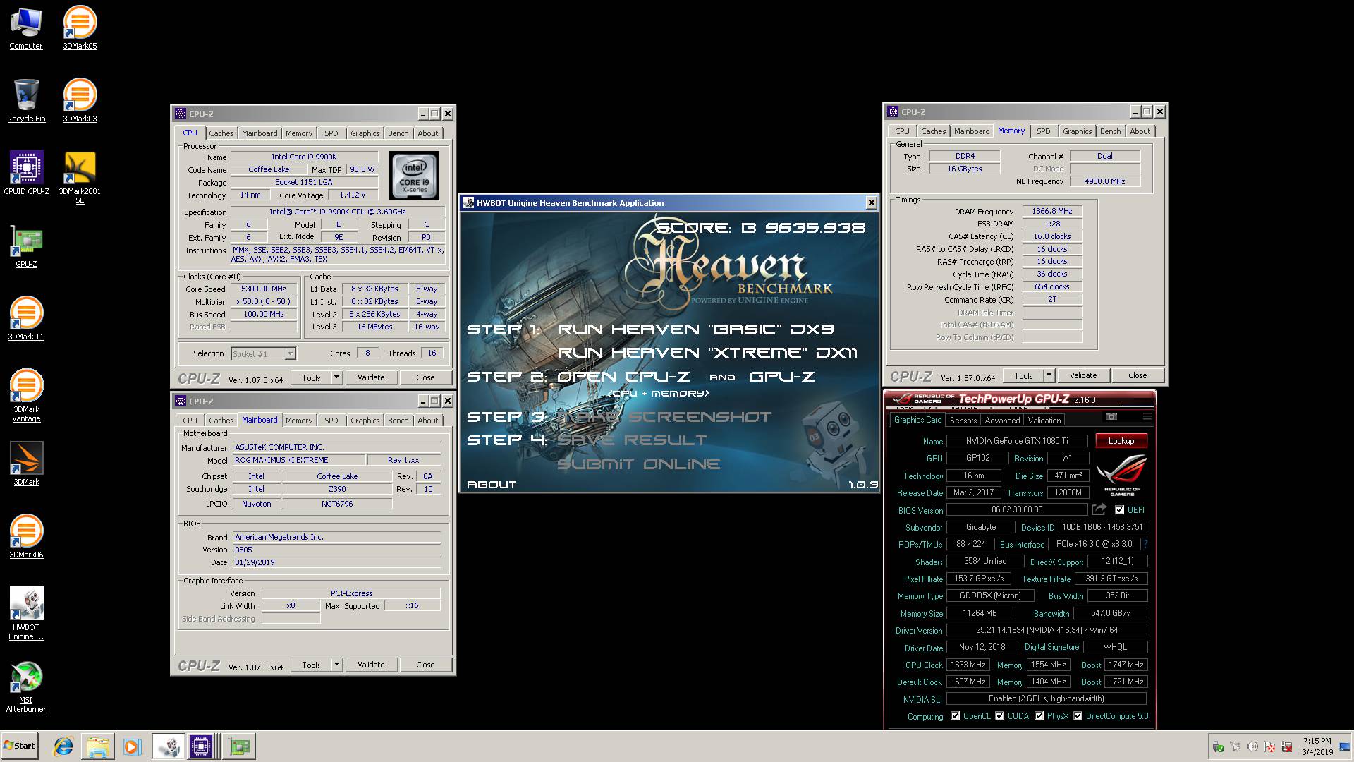
Task: Expand the Tools dropdown in top-left CPU-Z
Action: [x=336, y=377]
